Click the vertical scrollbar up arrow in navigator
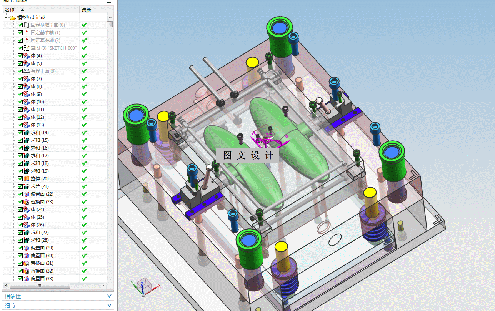495x311 pixels. coord(110,17)
